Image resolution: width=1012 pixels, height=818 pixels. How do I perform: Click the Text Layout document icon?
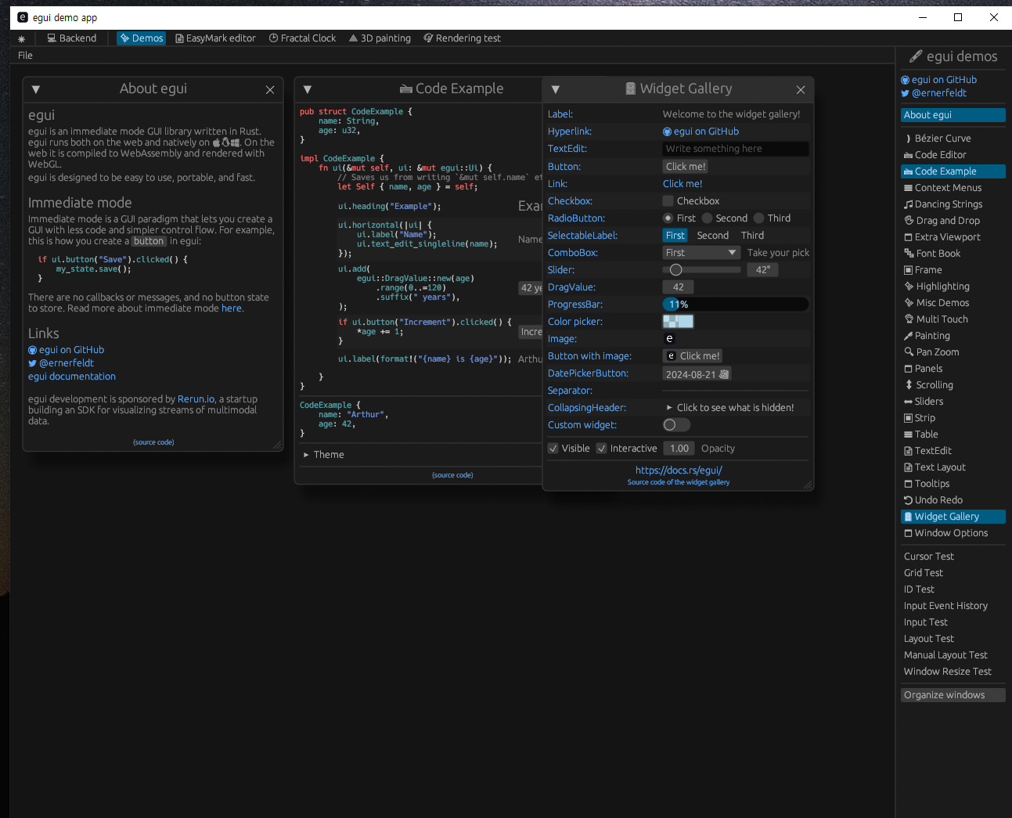coord(909,467)
